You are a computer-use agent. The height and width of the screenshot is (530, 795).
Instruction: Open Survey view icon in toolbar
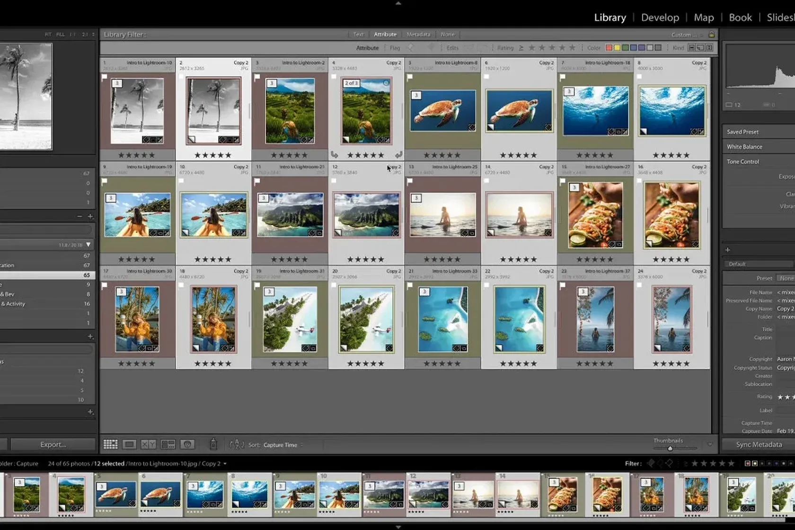click(168, 444)
